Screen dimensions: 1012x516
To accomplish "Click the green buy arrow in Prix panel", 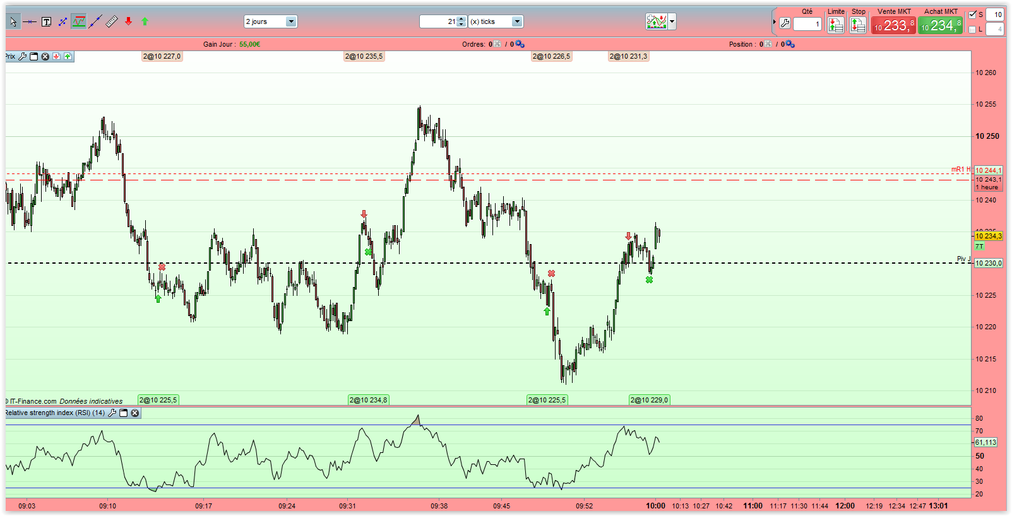I will pos(68,56).
